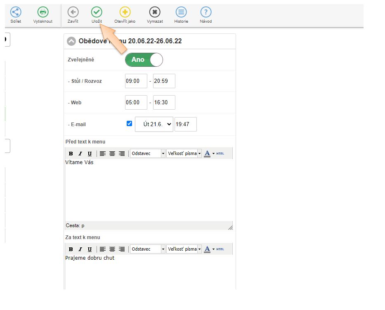Toggle the Zveřejněné Ano switch
Screen dimensions: 385x310
click(144, 60)
